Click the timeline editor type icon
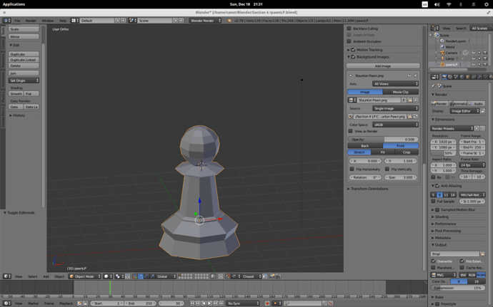493x307 pixels. (x=6, y=303)
